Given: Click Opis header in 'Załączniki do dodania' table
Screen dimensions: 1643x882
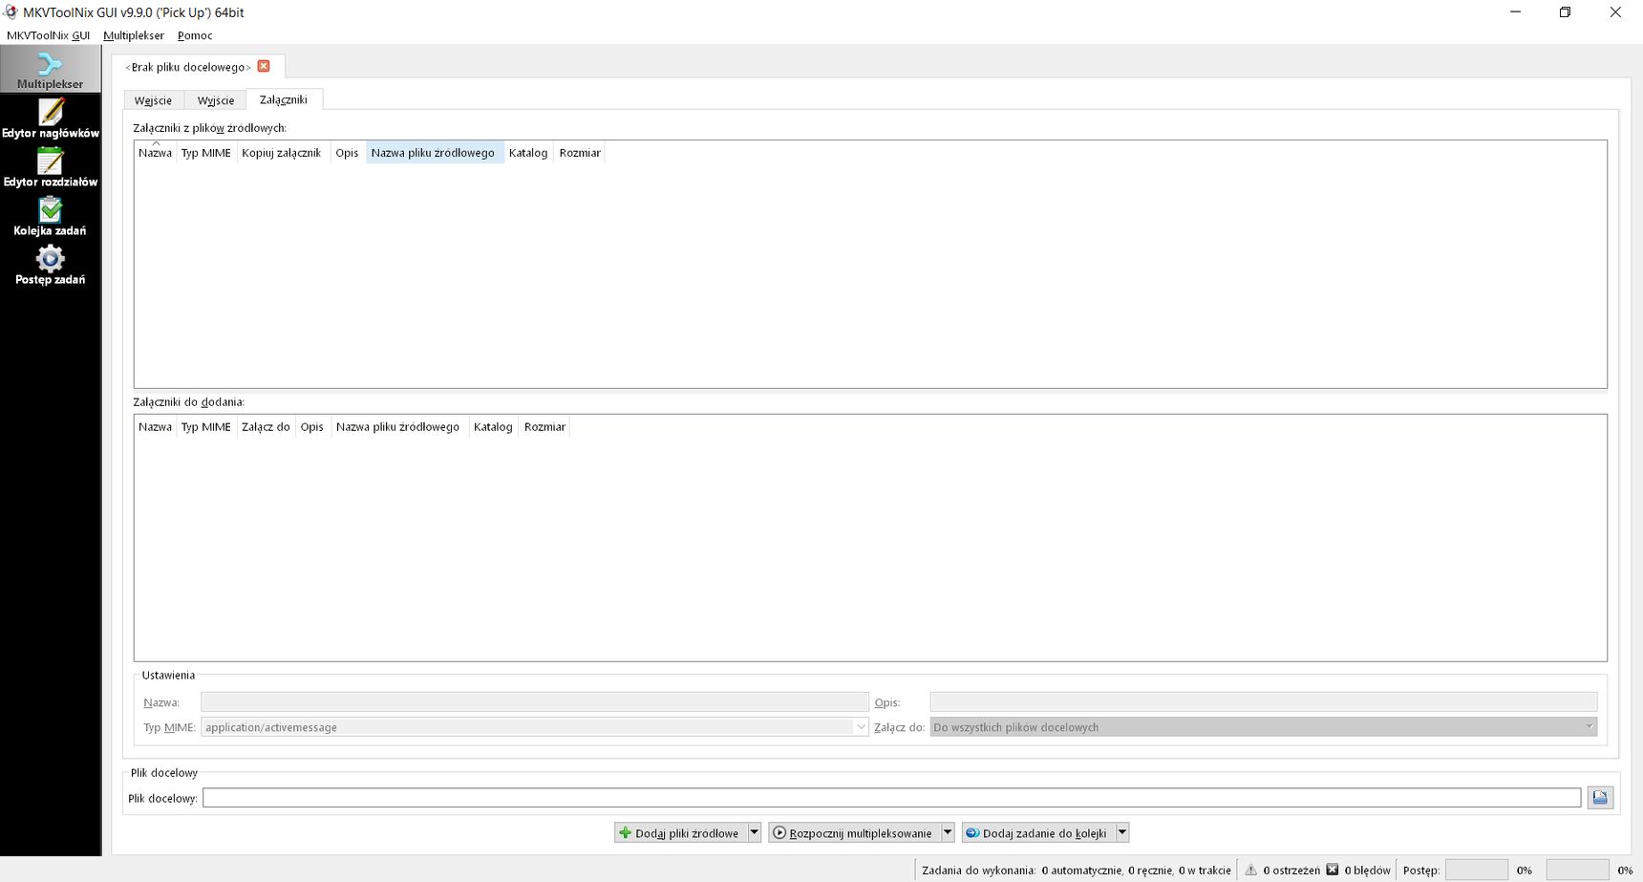Looking at the screenshot, I should click(x=312, y=427).
